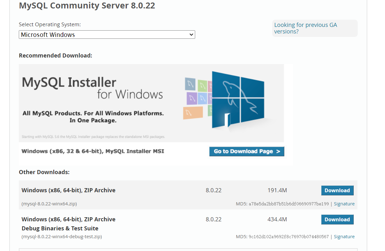Click MD5 value a78e5da2bb87b51b6df06690977be199
The height and width of the screenshot is (251, 385).
(289, 204)
